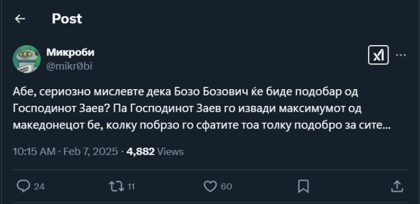Open the @mikr0bi handle link
This screenshot has width=420, height=204.
69,66
